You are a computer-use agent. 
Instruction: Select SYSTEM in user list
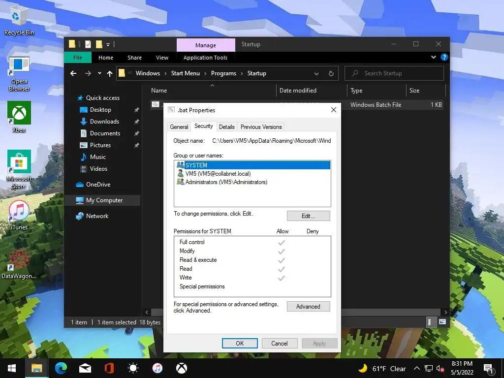pos(252,165)
